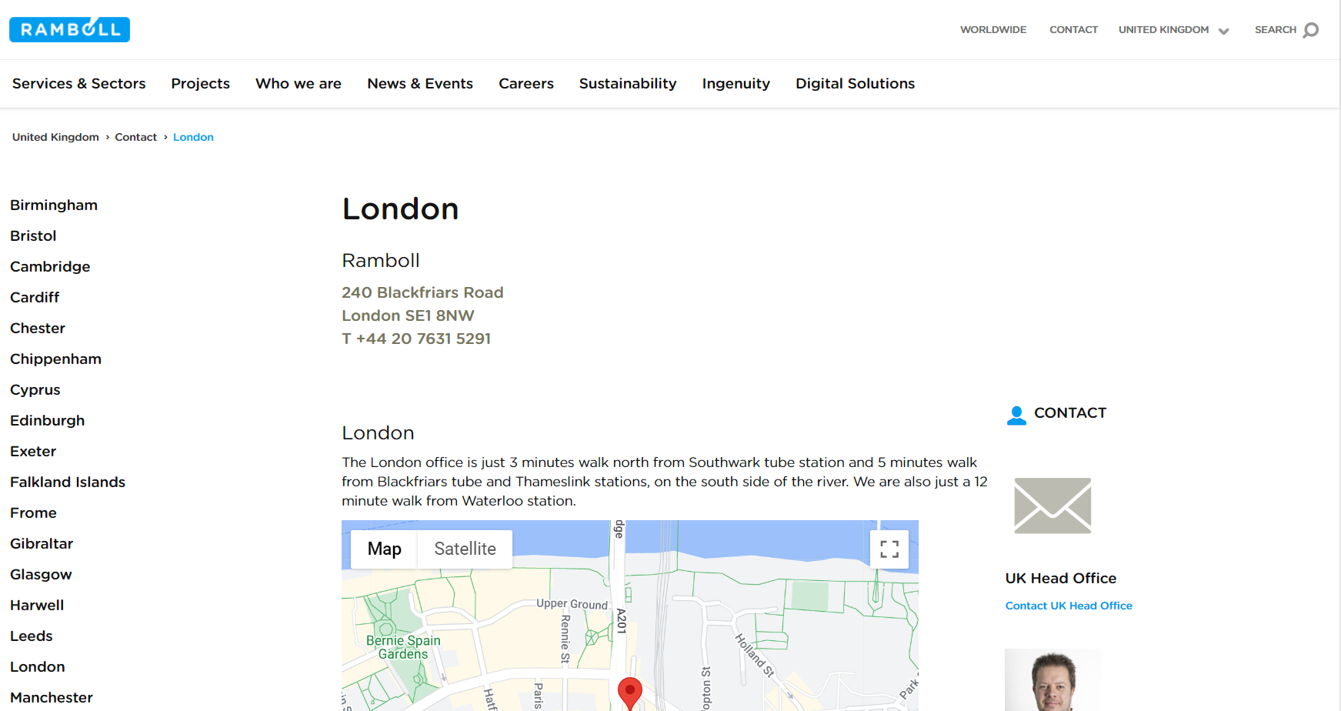
Task: Open the Projects menu
Action: [200, 83]
